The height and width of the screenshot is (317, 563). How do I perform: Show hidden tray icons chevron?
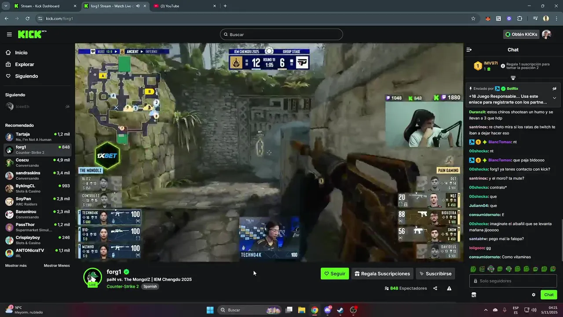pyautogui.click(x=486, y=310)
